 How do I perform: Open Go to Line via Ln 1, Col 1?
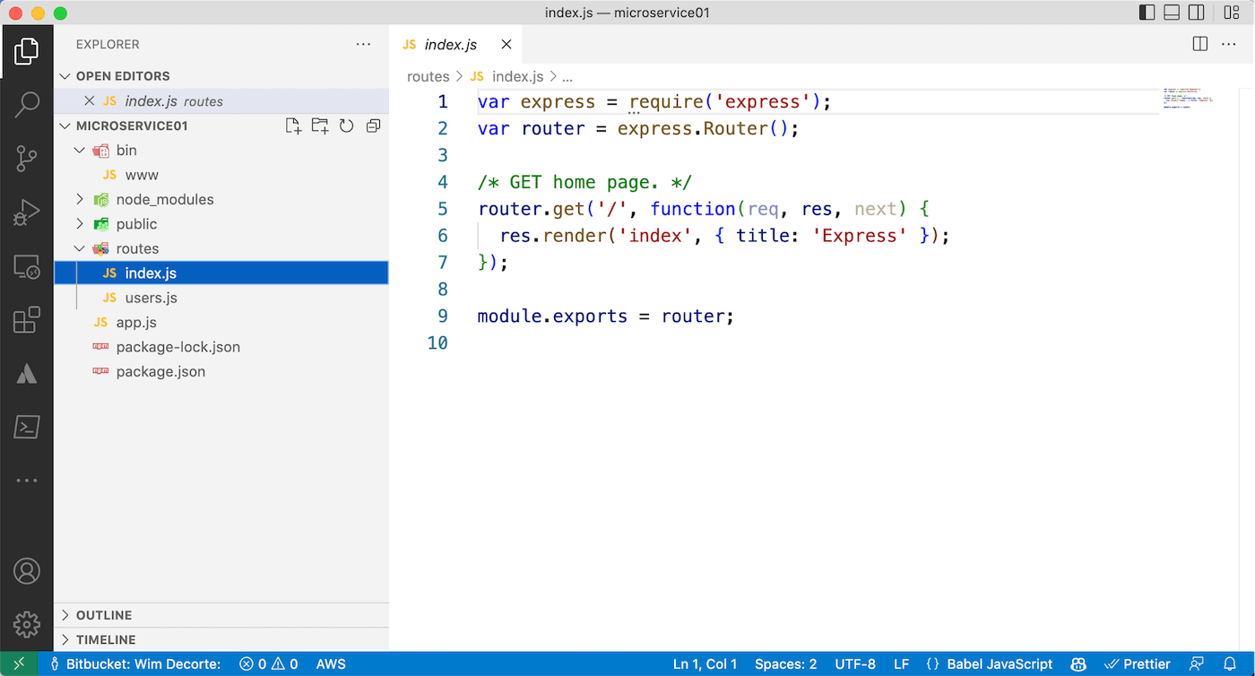(705, 664)
